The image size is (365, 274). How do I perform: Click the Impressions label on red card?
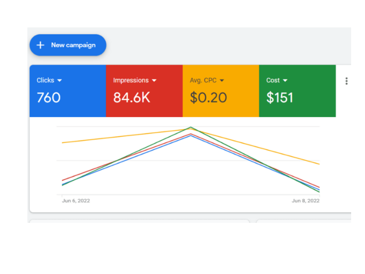(x=131, y=80)
